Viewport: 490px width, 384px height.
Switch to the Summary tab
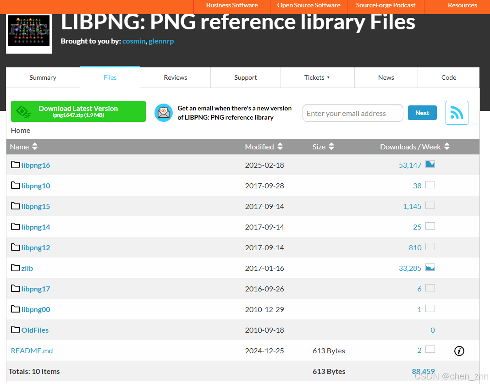43,77
